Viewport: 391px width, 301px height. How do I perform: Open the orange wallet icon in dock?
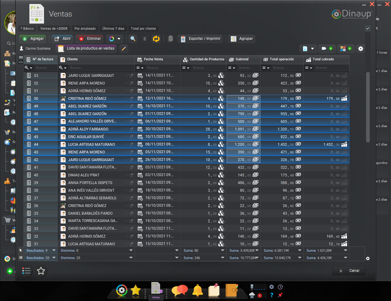231,290
